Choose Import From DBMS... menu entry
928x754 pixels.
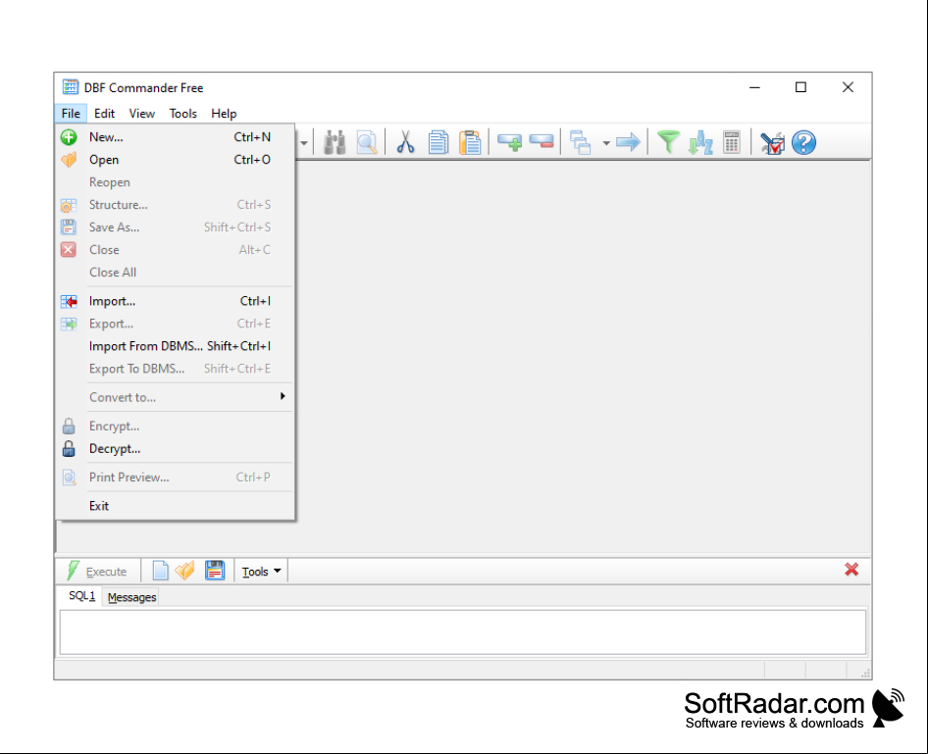pyautogui.click(x=175, y=346)
